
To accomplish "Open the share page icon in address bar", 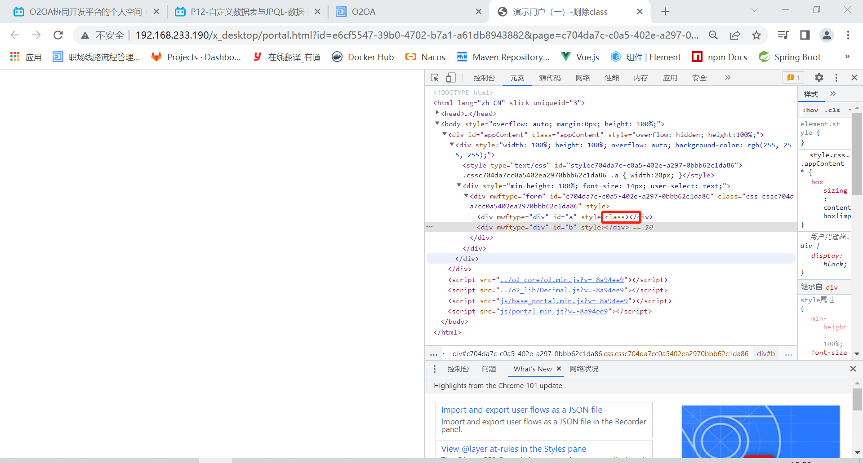I will pyautogui.click(x=735, y=35).
